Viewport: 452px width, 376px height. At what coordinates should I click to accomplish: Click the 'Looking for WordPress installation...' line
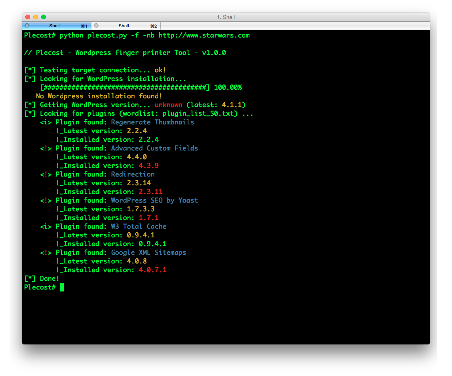(113, 79)
